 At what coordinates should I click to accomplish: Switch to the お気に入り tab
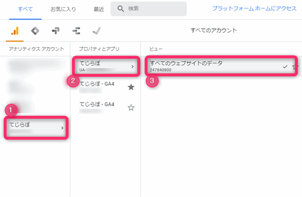pos(63,9)
